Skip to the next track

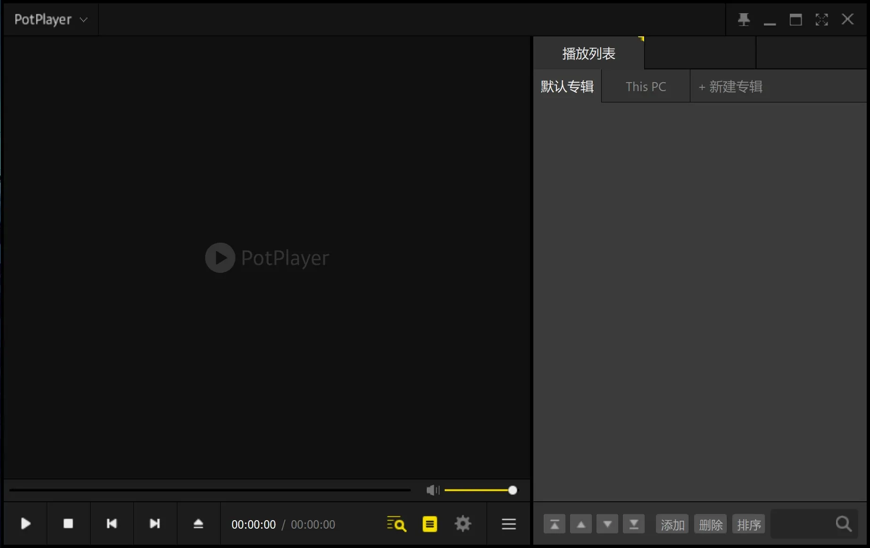click(x=155, y=523)
